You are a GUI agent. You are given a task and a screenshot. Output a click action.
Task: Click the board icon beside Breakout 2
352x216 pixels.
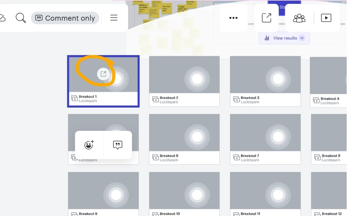155,100
